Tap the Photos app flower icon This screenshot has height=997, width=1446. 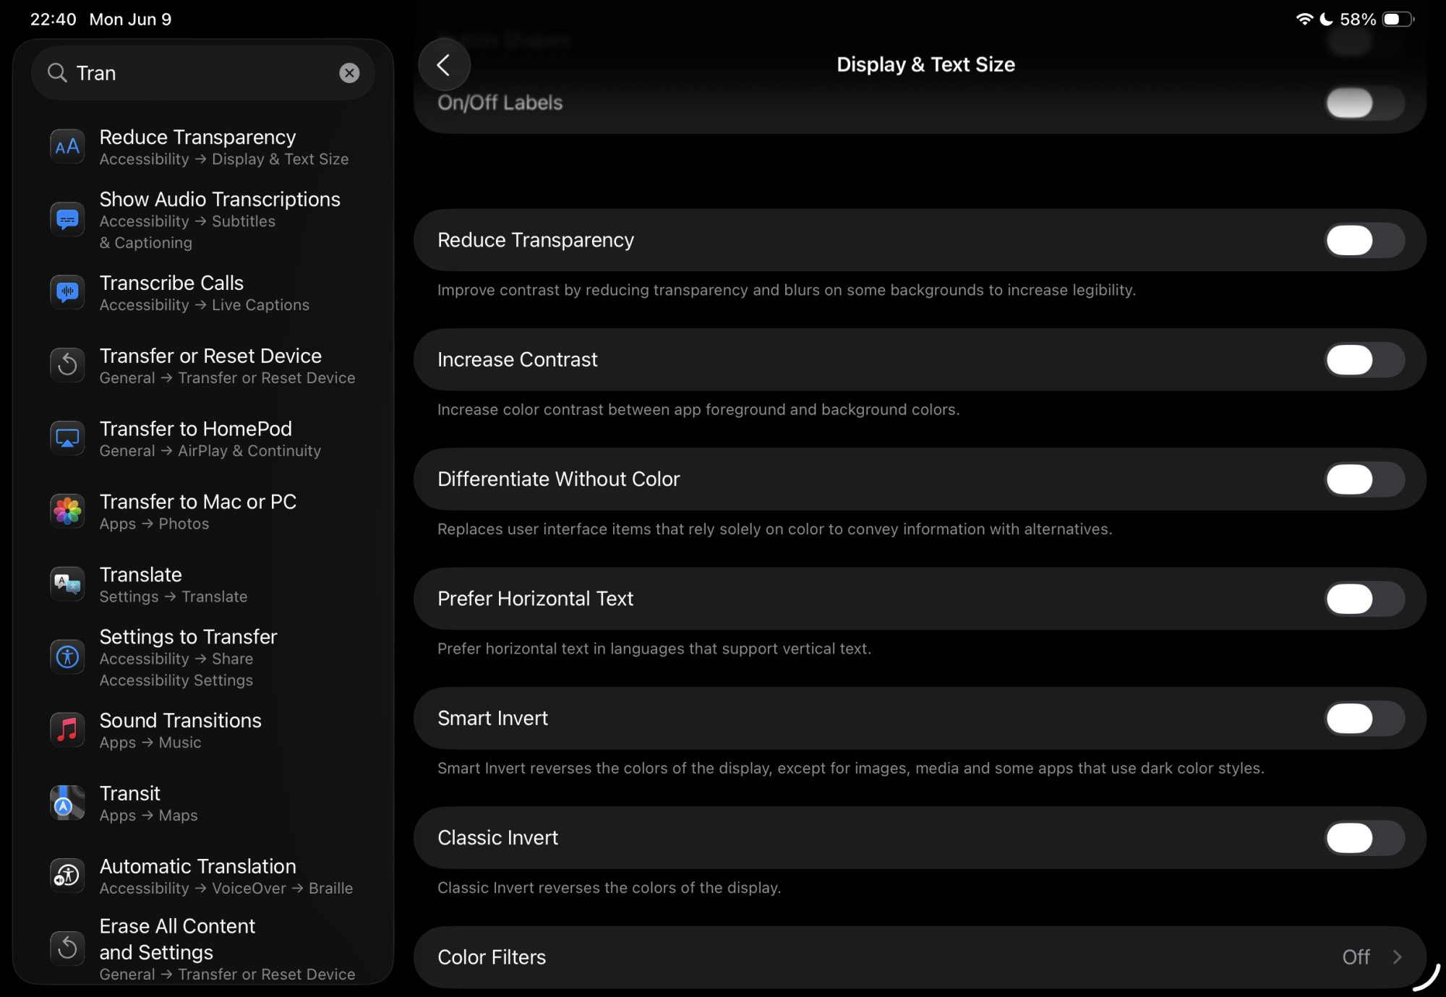pos(67,511)
